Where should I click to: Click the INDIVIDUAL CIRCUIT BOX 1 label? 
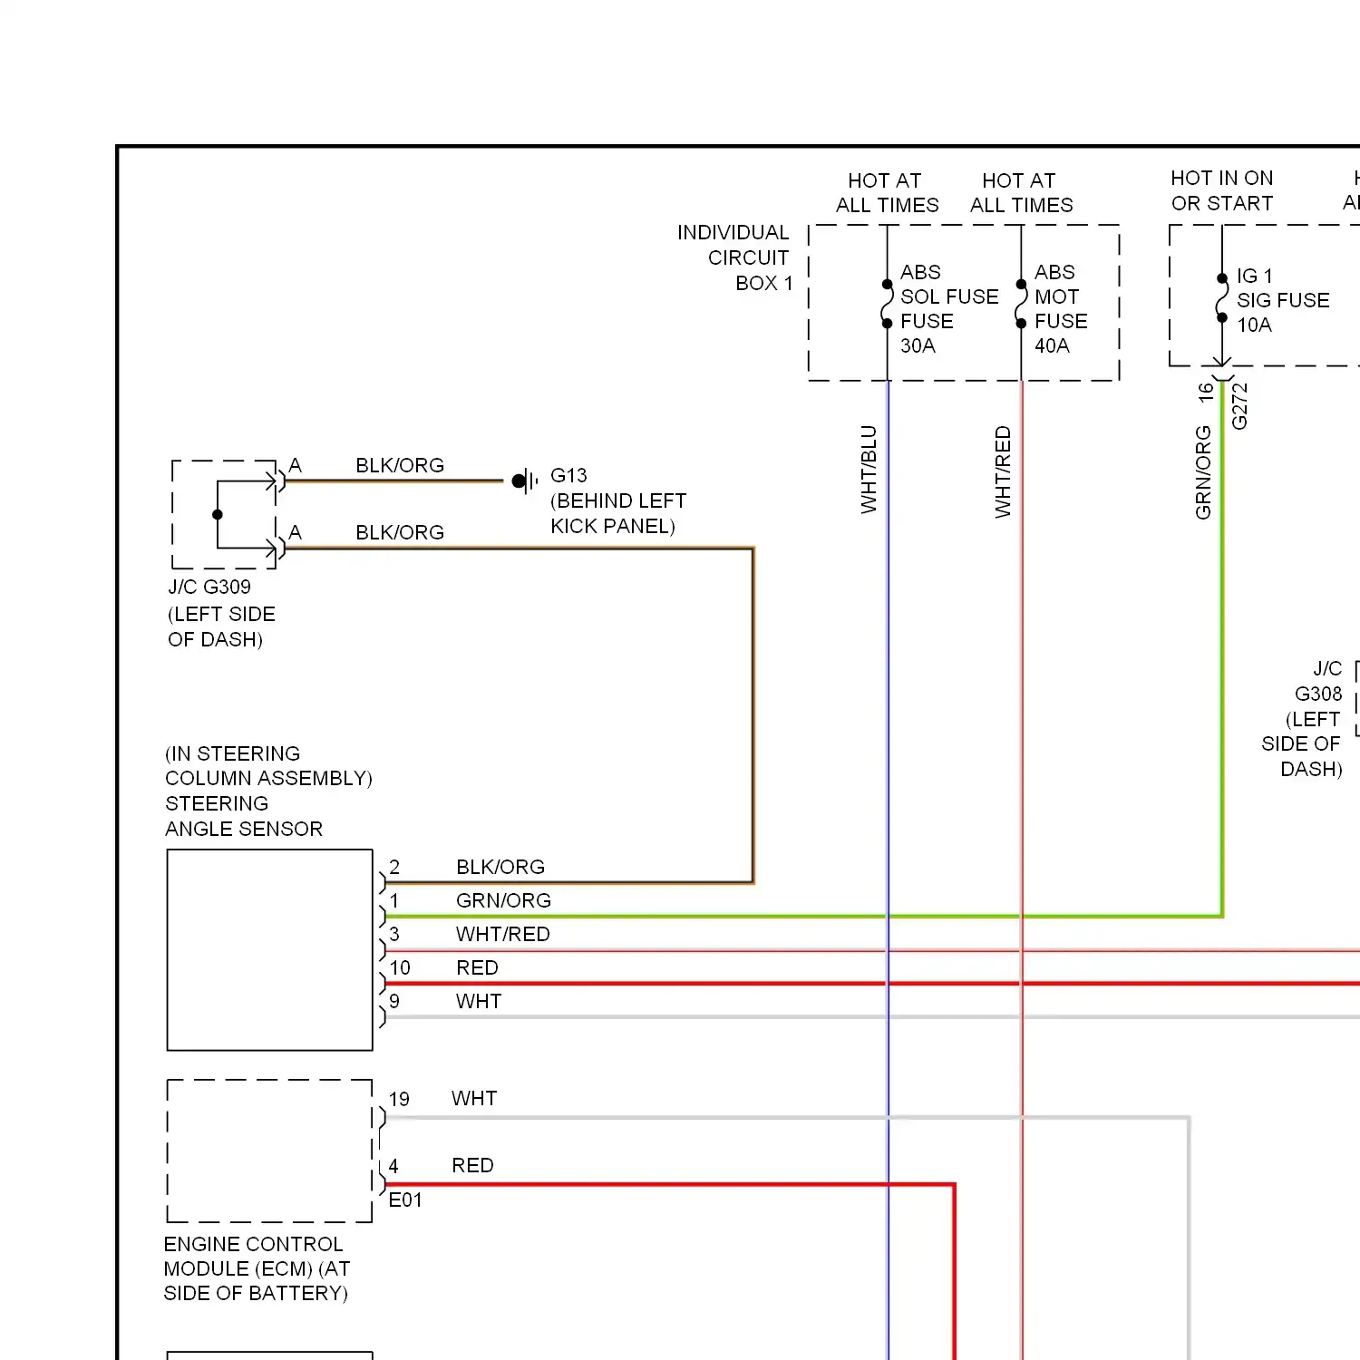(x=735, y=257)
